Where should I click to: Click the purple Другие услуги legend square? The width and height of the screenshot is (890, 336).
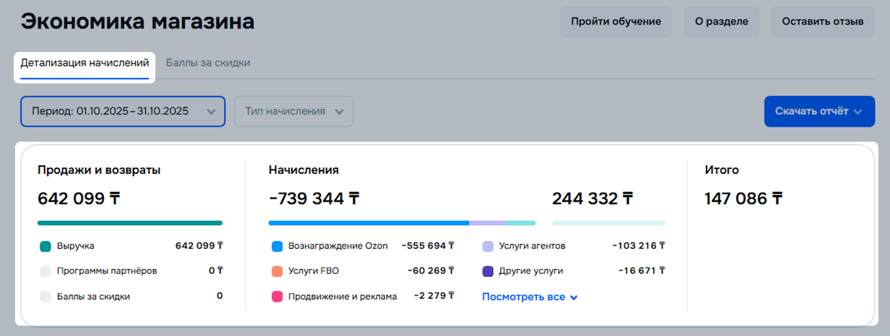[488, 271]
